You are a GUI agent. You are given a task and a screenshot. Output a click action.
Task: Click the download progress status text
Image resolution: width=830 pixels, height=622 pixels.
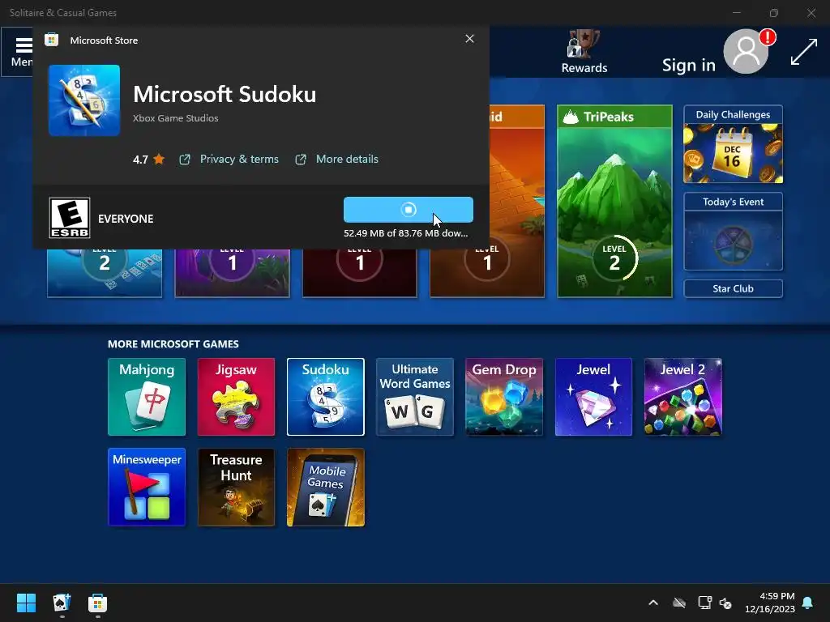[405, 233]
